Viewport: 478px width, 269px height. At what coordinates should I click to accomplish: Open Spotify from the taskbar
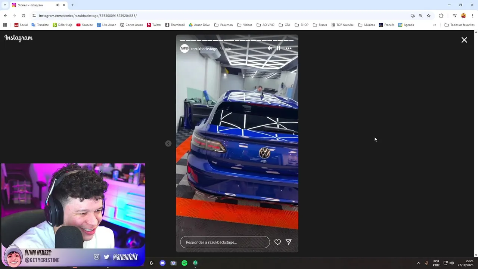(x=184, y=263)
